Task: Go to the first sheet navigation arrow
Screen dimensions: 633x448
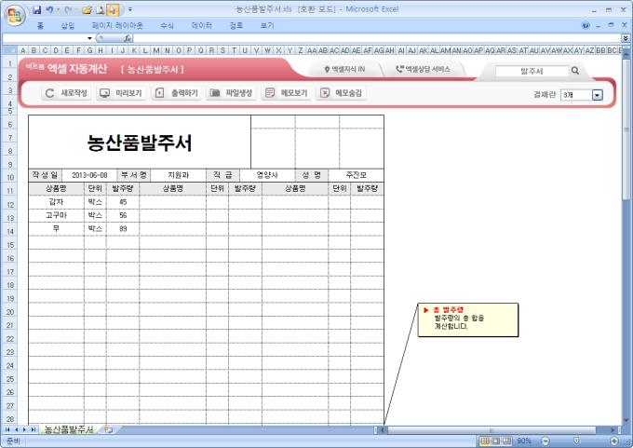Action: 7,429
